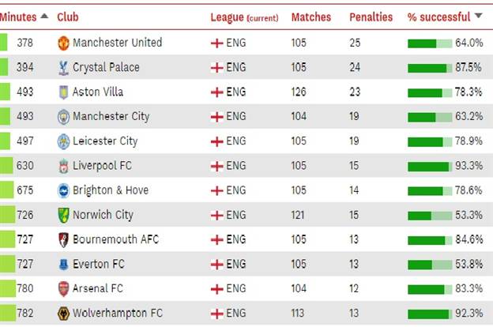Click the Club column header
This screenshot has width=493, height=327.
tap(68, 17)
